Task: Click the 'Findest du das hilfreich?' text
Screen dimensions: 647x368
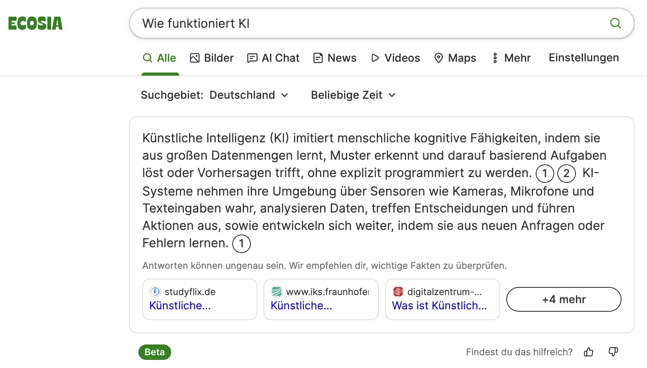Action: 519,352
